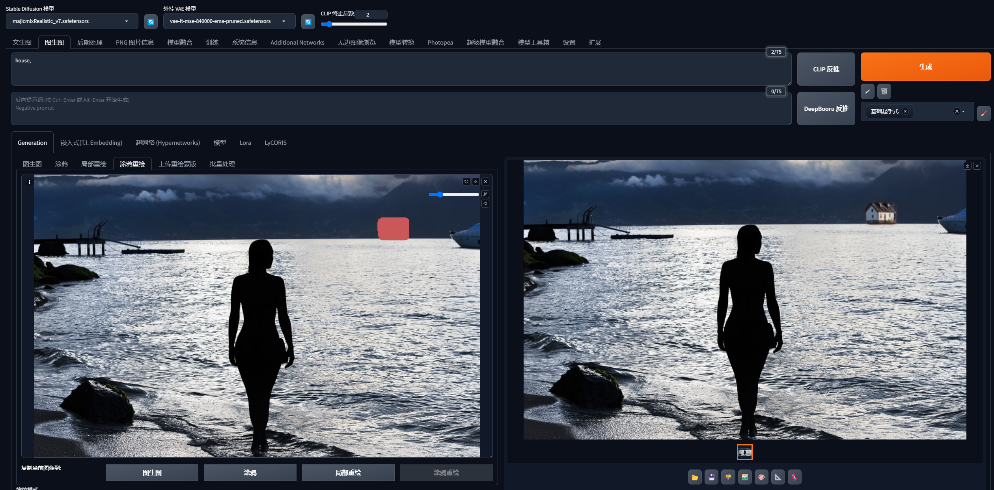Viewport: 994px width, 490px height.
Task: Open the Stable Diffusion model dropdown
Action: coord(72,21)
